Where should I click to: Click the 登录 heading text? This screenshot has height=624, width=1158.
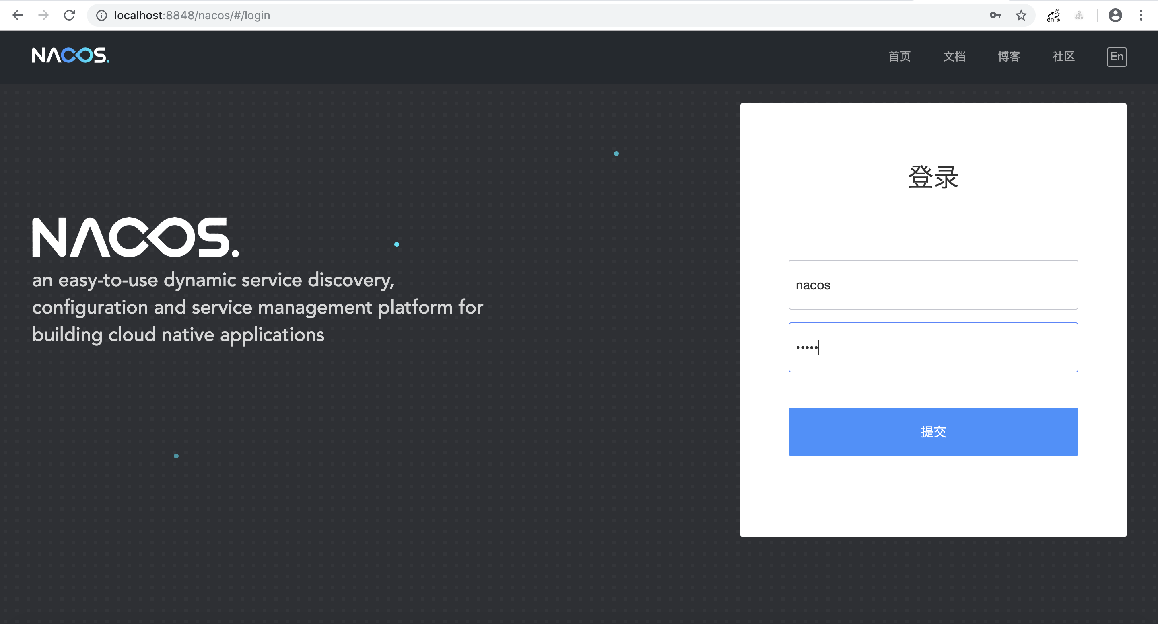[x=933, y=177]
